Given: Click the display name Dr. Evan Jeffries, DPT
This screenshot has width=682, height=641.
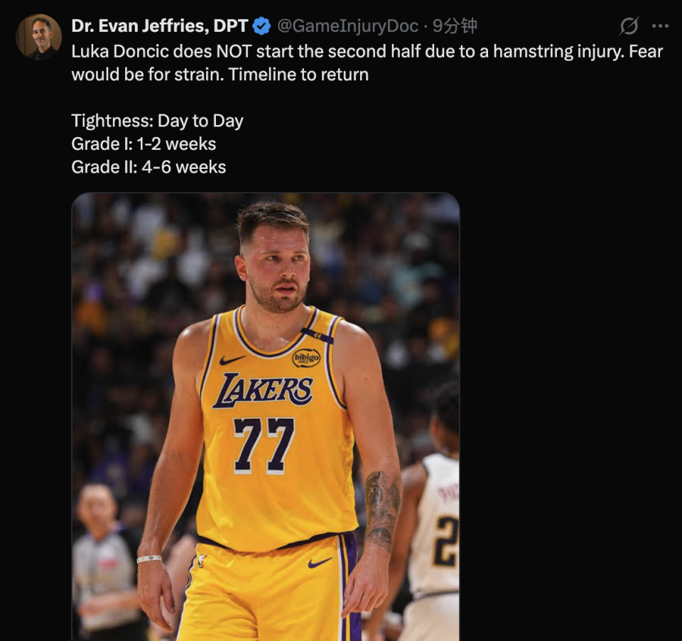Looking at the screenshot, I should click(160, 26).
